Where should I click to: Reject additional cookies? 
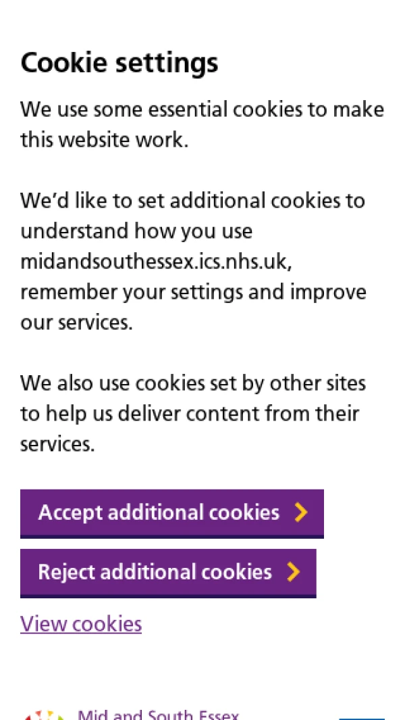click(168, 573)
